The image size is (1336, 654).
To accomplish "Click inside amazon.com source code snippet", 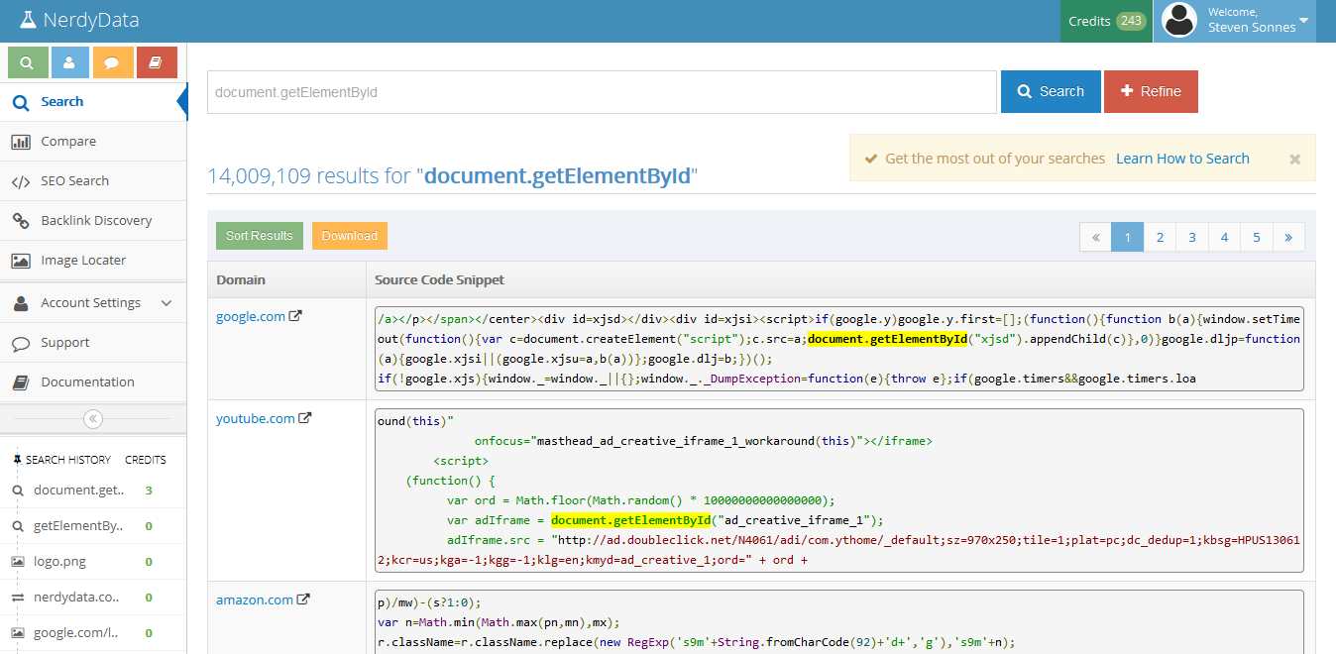I will click(839, 621).
